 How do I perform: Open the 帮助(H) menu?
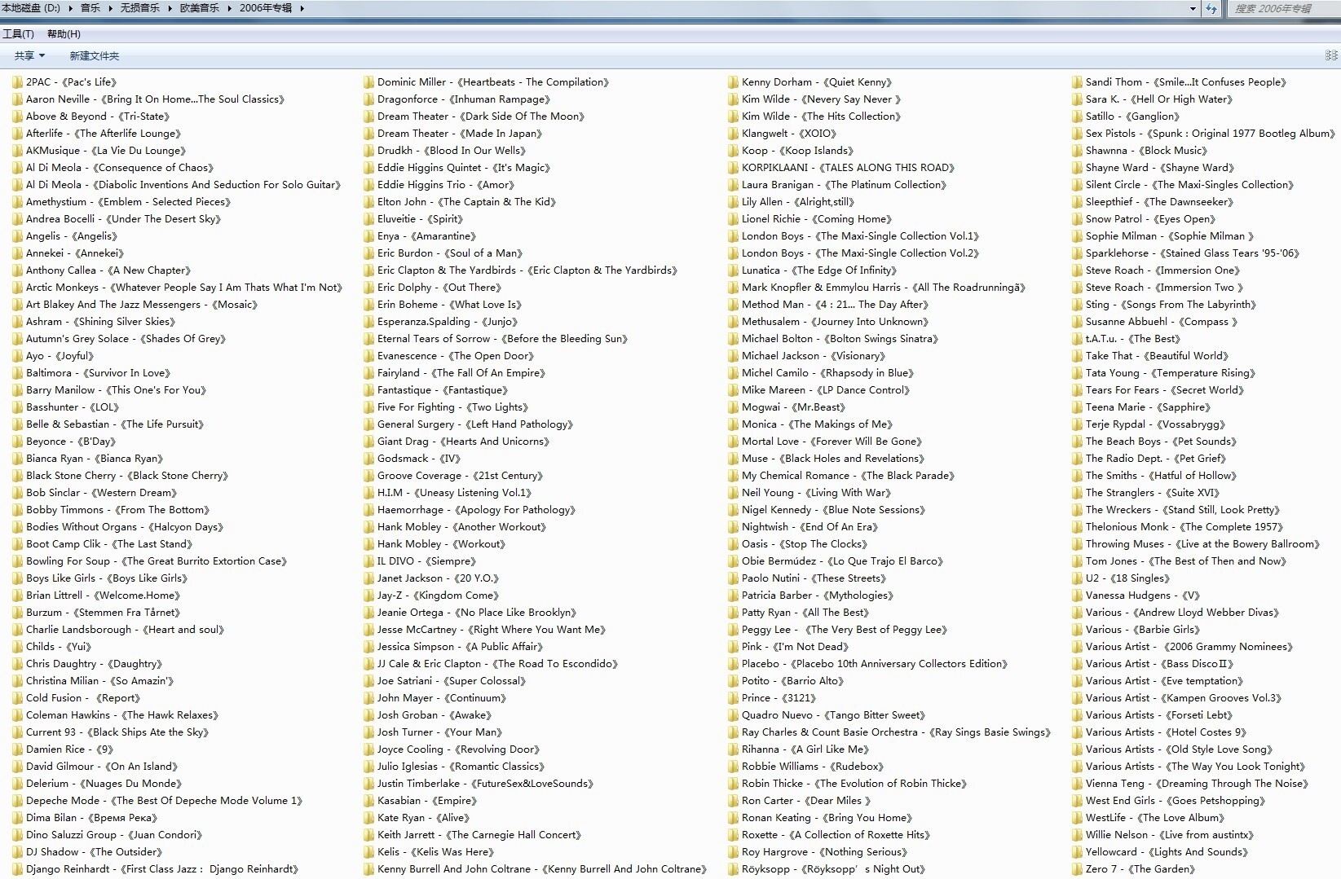[64, 34]
